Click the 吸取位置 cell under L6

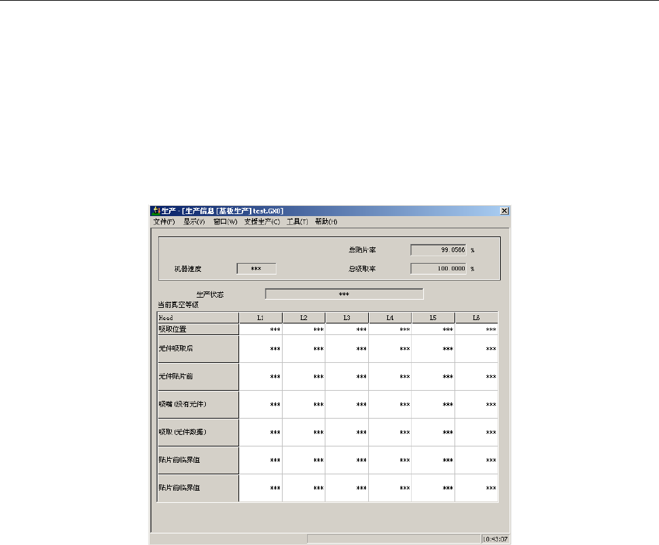click(x=477, y=330)
